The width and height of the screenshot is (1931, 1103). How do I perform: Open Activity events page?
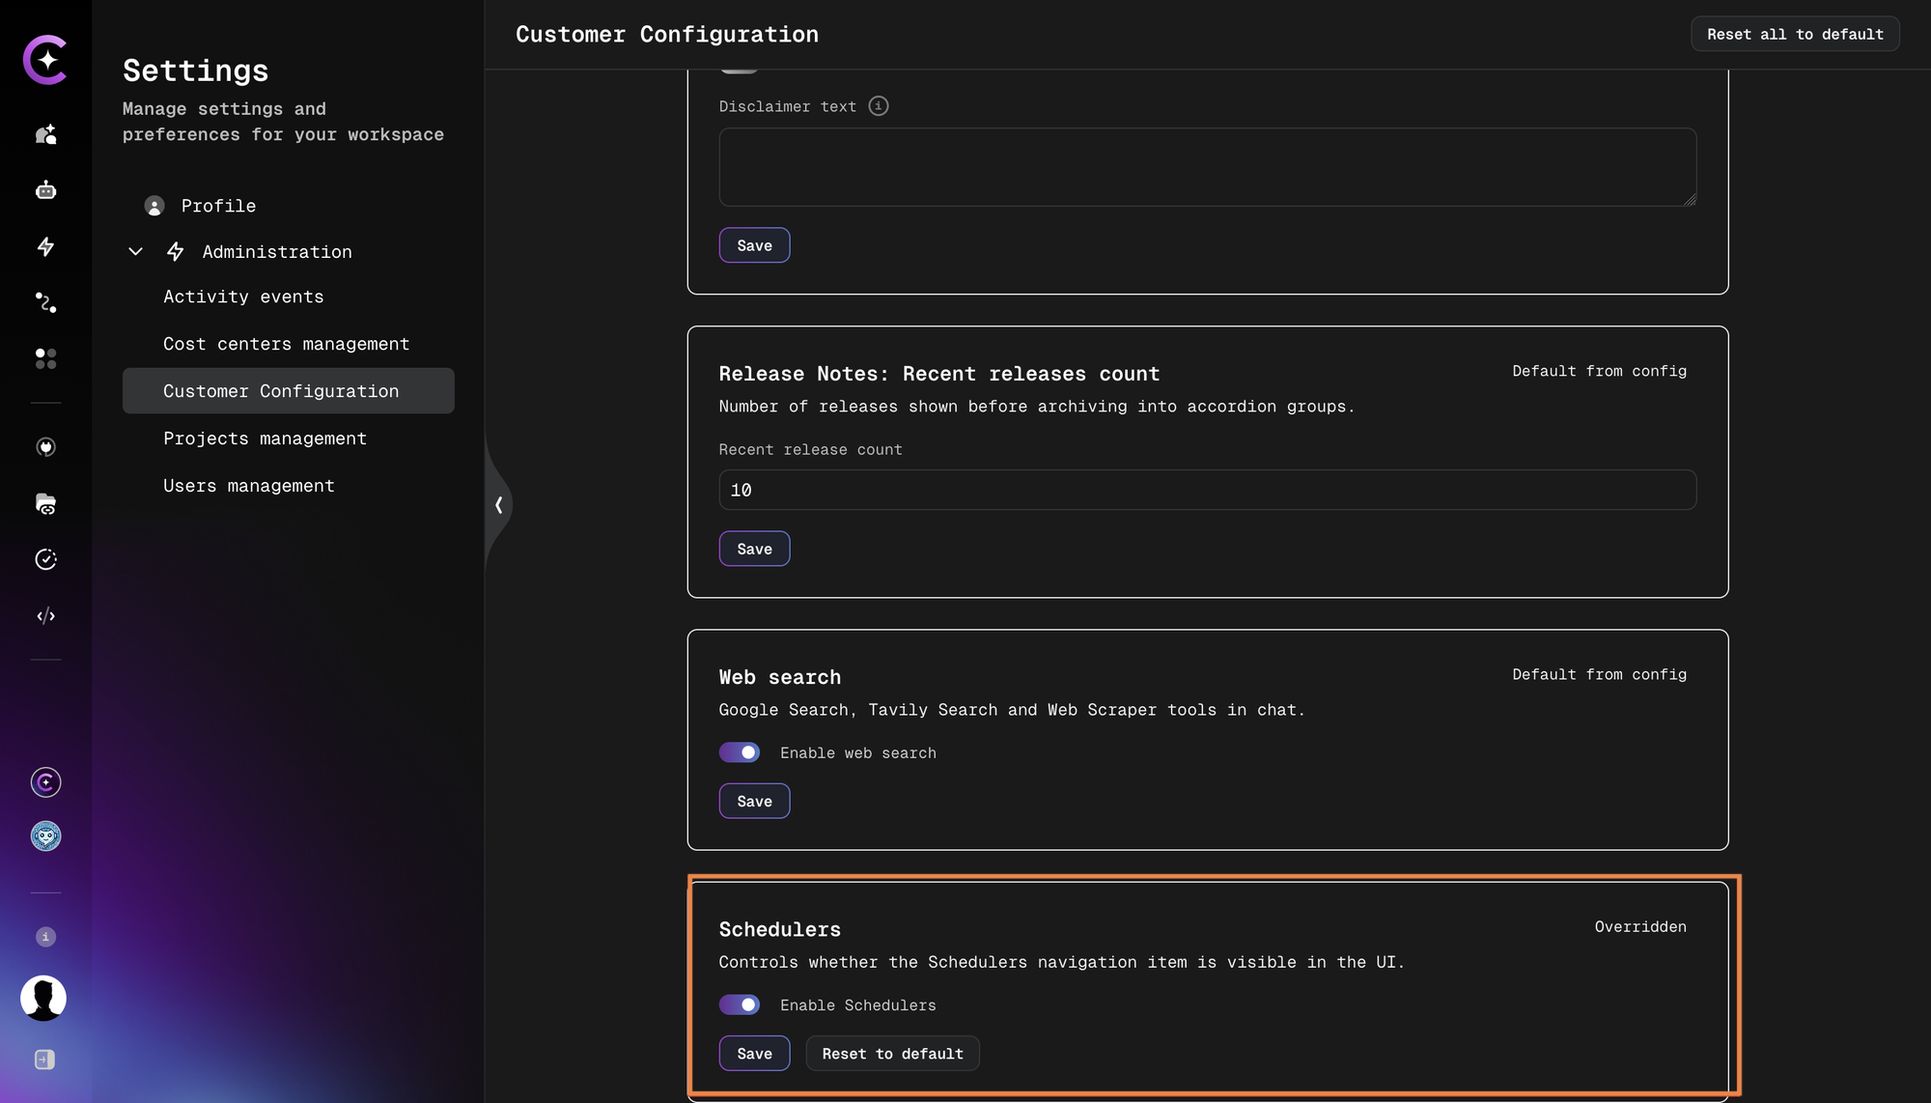click(243, 297)
